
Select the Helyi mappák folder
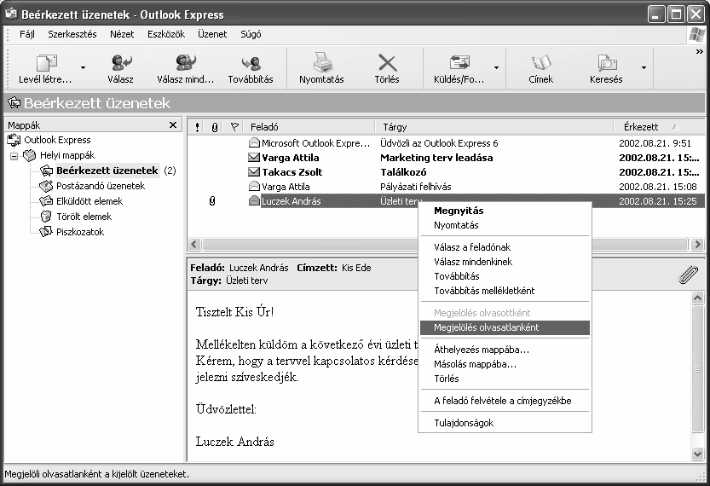pyautogui.click(x=67, y=155)
